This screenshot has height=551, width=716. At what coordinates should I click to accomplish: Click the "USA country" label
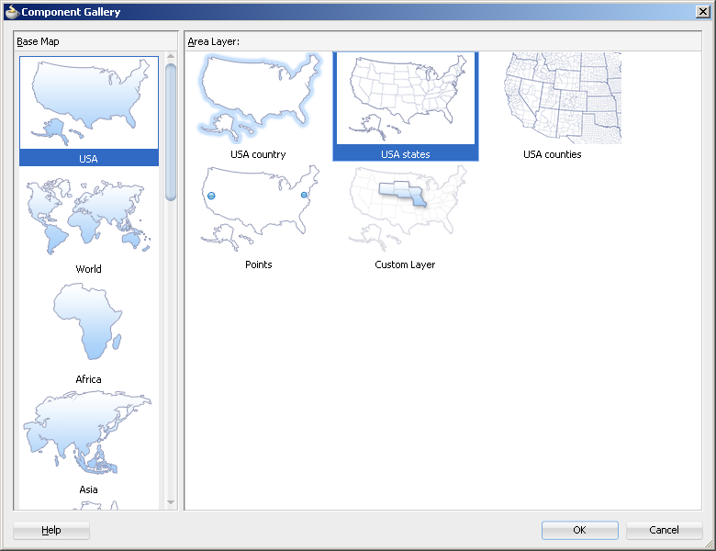click(258, 154)
